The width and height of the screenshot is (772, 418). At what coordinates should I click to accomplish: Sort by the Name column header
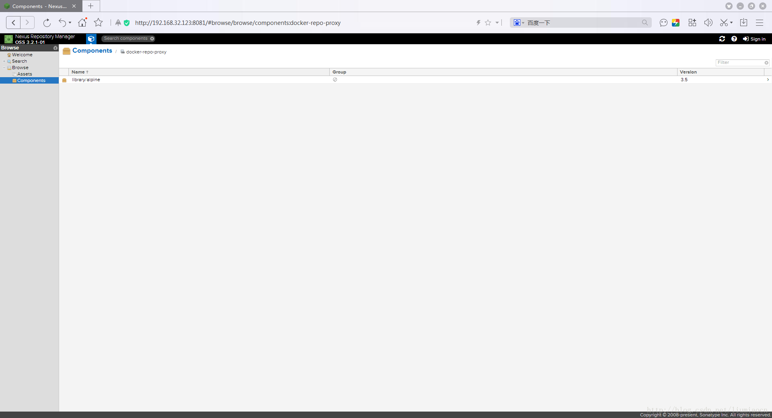click(199, 72)
